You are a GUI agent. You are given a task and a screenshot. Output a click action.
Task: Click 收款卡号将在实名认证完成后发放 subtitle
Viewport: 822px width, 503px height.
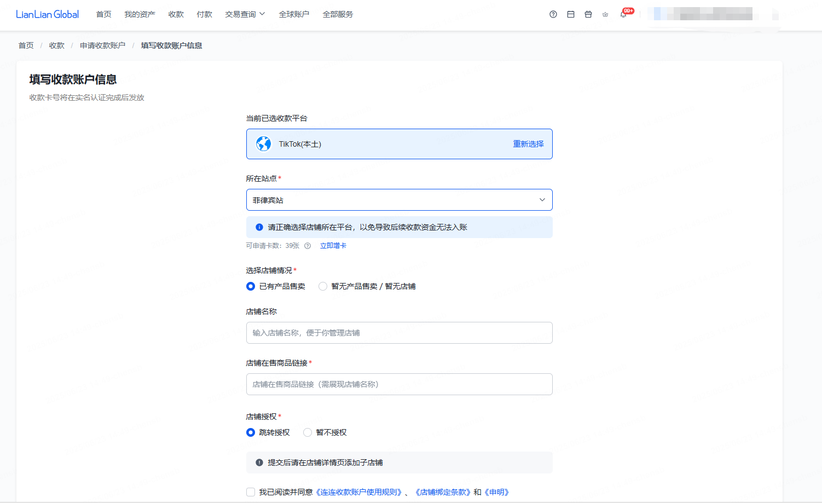[87, 97]
